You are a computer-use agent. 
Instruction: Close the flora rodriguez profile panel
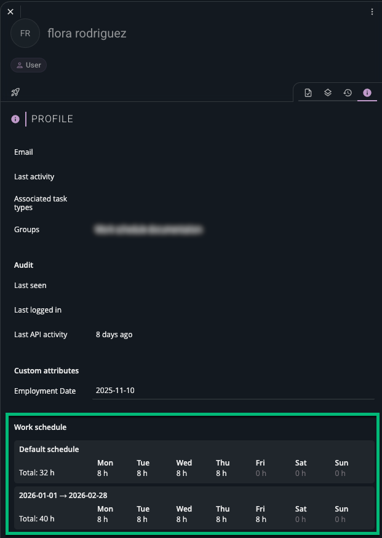[9, 11]
